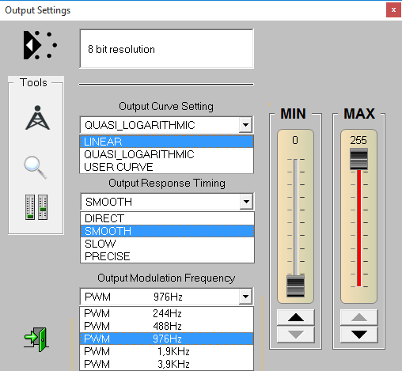The width and height of the screenshot is (402, 371).
Task: Decrease MAX value with down arrow
Action: point(359,335)
